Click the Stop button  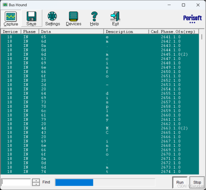[x=197, y=182]
